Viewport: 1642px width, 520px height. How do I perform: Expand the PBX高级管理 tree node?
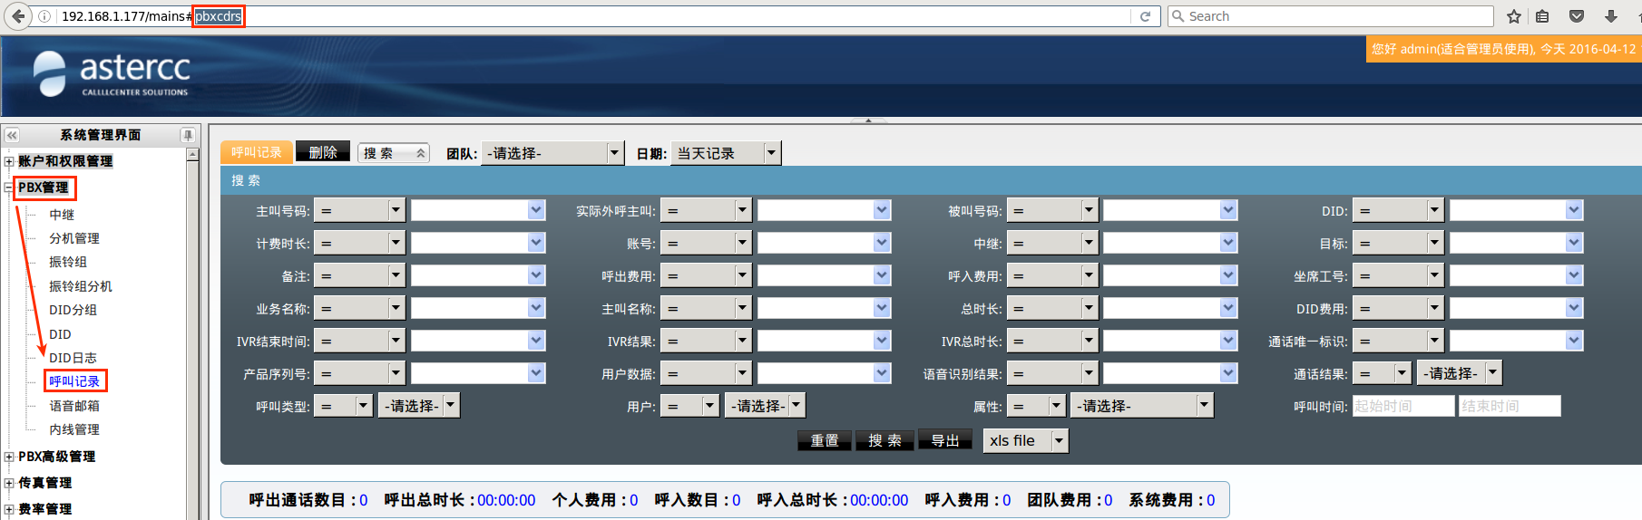coord(9,457)
